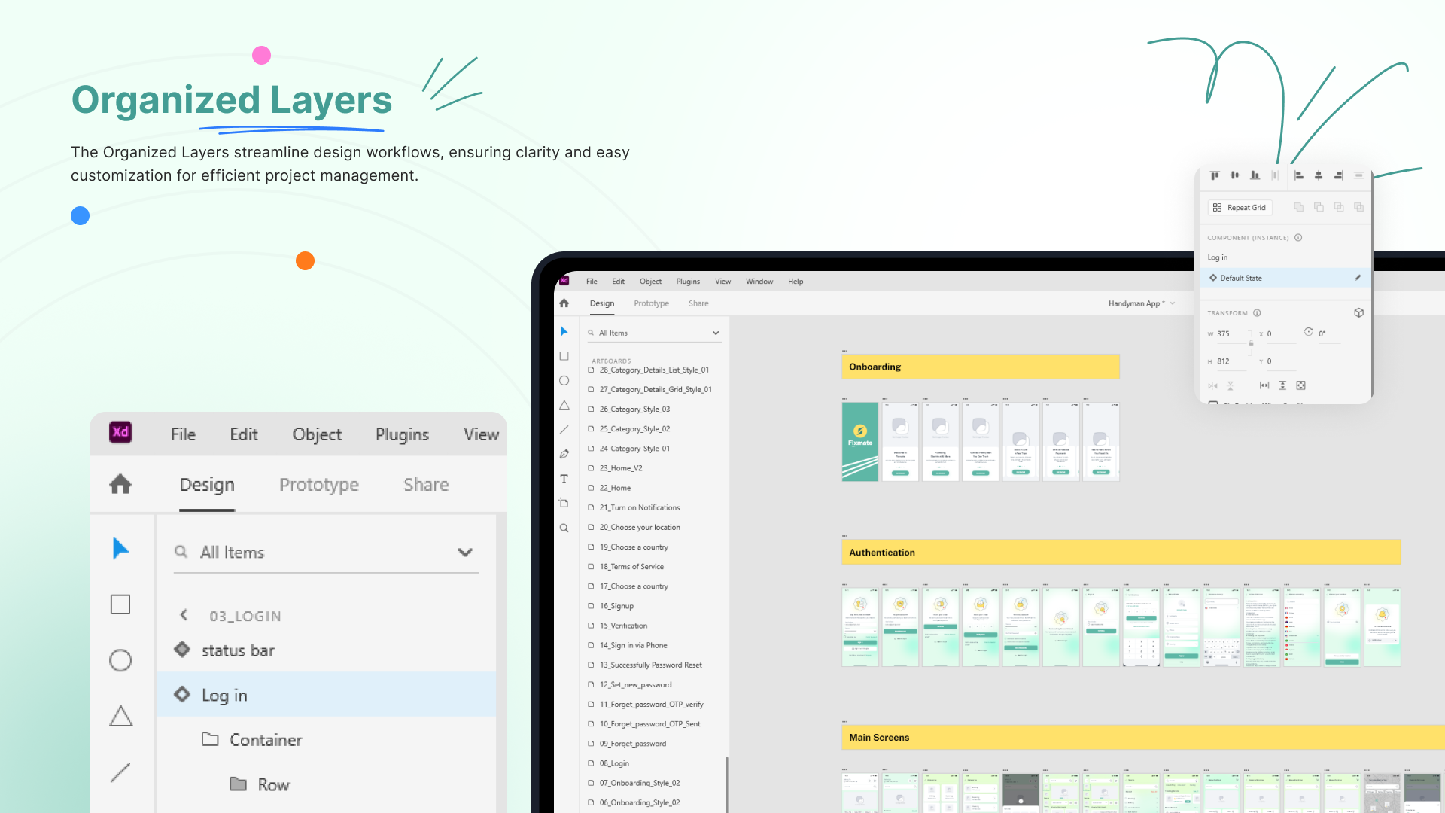This screenshot has height=813, width=1445.
Task: Pick the Rectangle tool in large toolbar
Action: (120, 604)
